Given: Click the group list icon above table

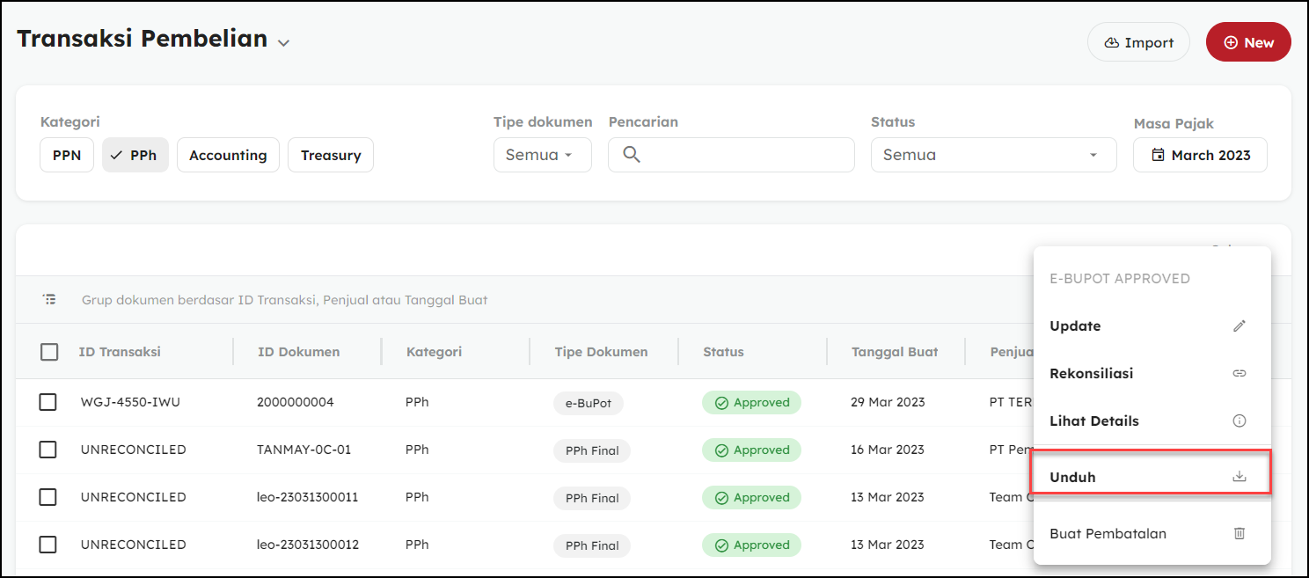Looking at the screenshot, I should coord(49,299).
